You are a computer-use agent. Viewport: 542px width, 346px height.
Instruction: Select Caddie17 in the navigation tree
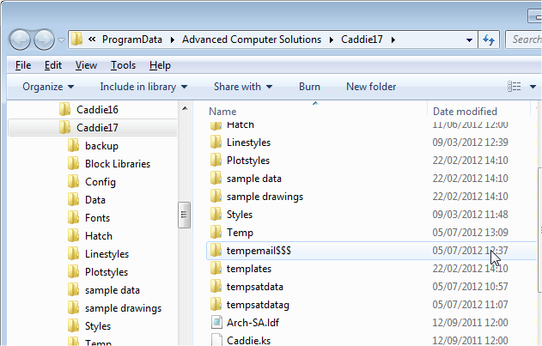point(97,128)
